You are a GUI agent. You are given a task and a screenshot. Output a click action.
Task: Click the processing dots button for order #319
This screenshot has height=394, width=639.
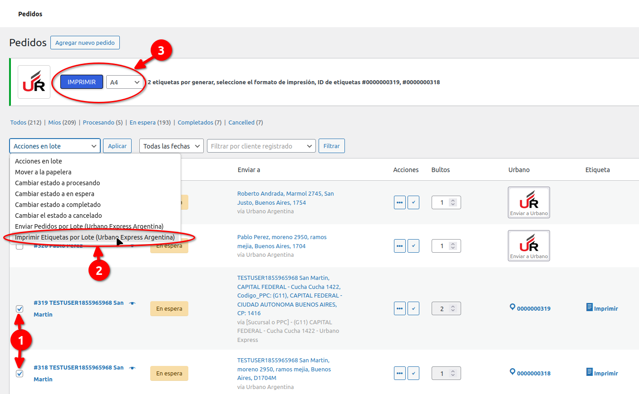pos(399,308)
